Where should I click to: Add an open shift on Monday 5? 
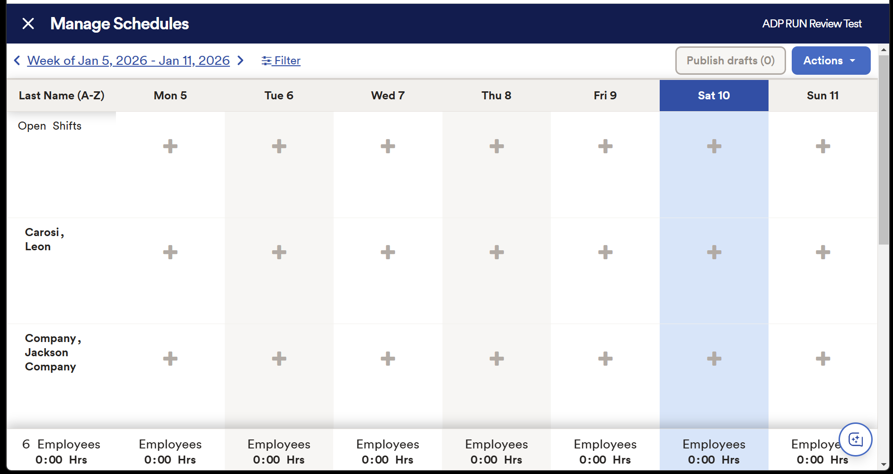tap(170, 146)
